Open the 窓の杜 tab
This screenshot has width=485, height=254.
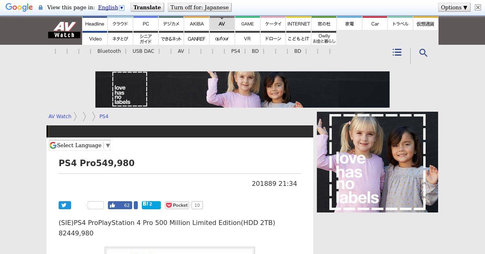324,24
